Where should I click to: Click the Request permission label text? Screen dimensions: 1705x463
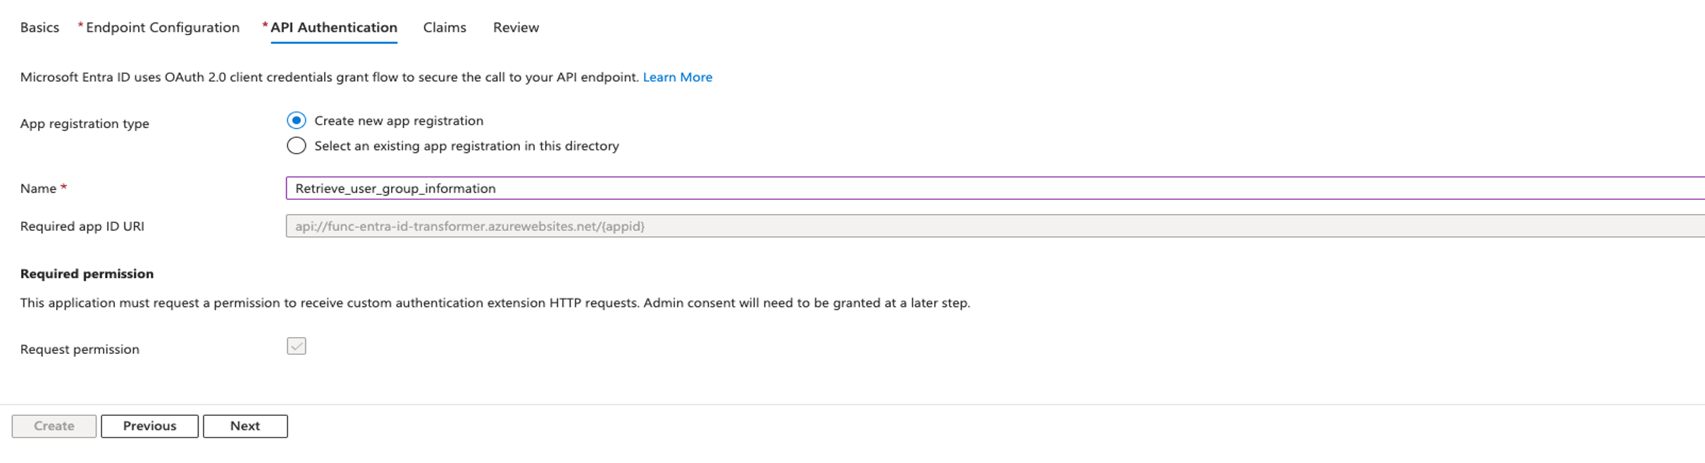coord(80,350)
